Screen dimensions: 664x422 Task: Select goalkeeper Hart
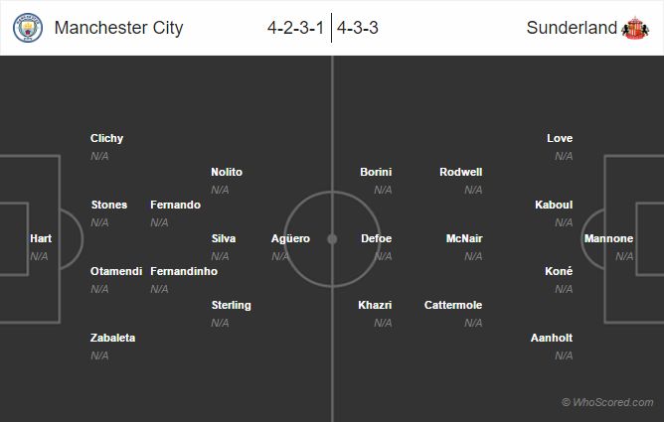click(41, 238)
